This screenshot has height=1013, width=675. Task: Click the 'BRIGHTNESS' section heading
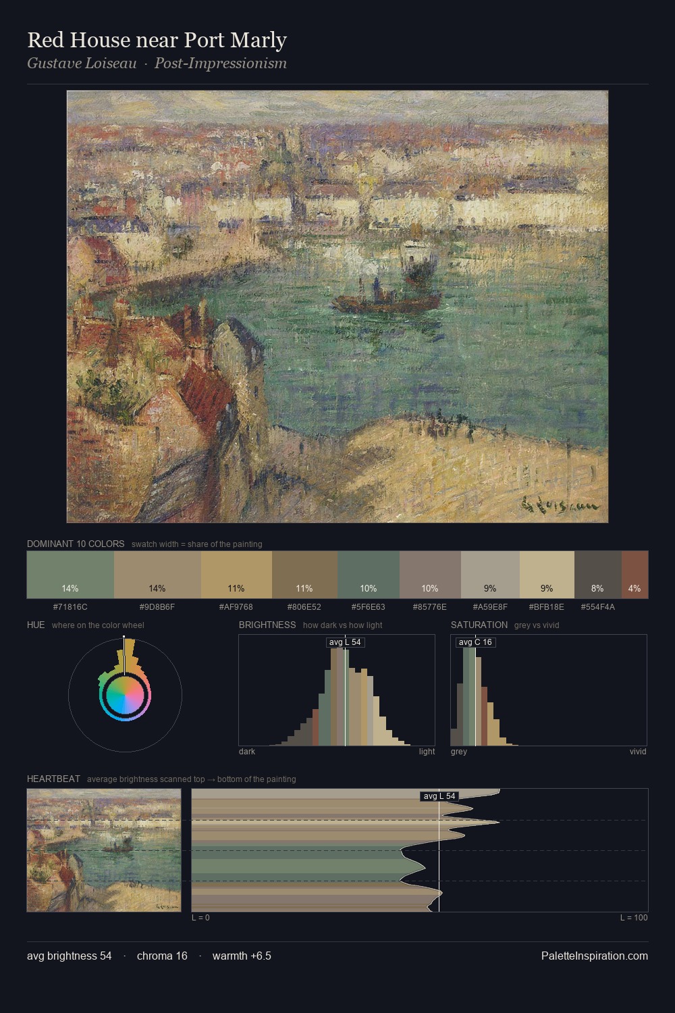tap(267, 625)
